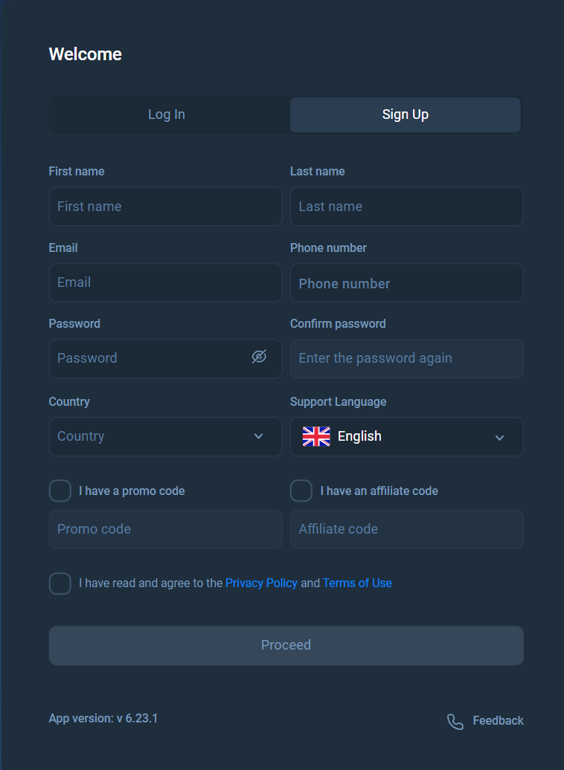Click the Feedback link text
This screenshot has width=564, height=770.
tap(498, 721)
